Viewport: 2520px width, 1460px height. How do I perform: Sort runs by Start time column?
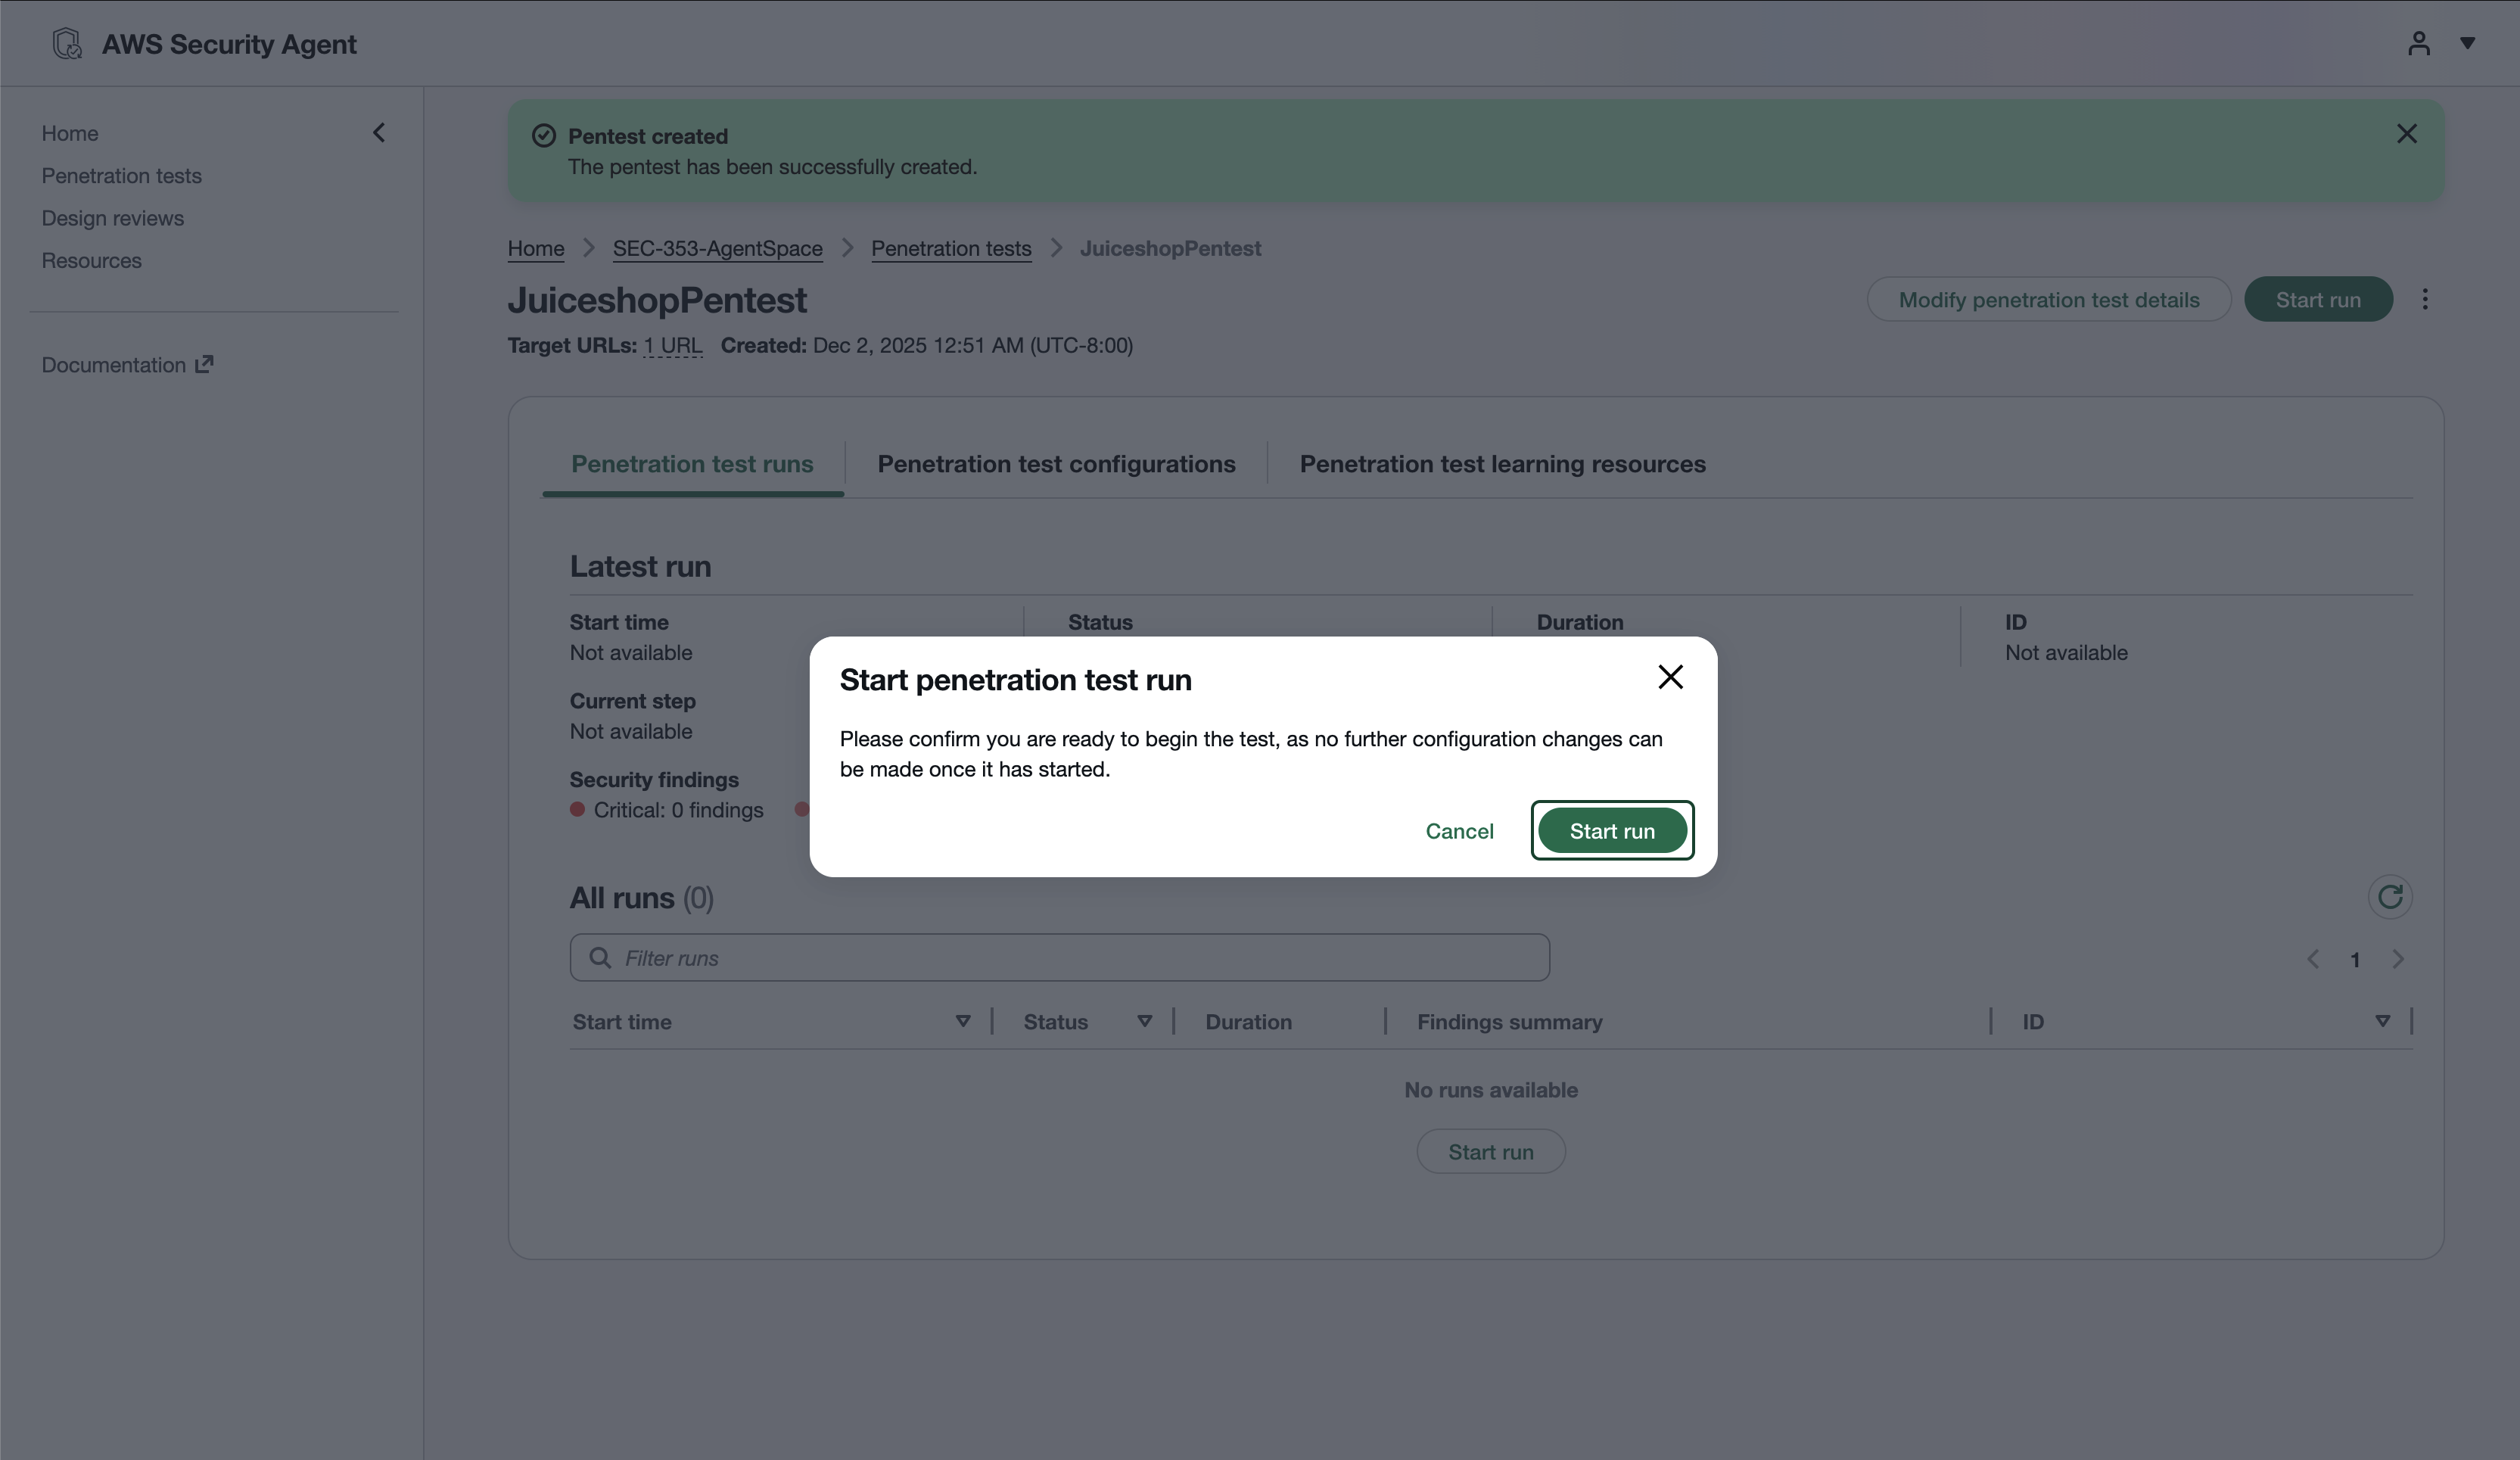962,1021
